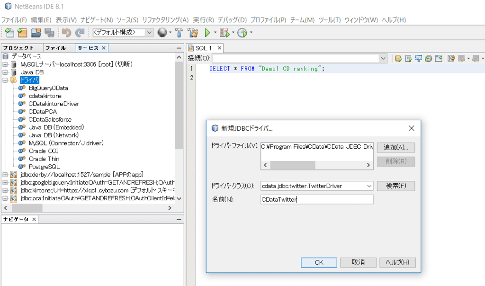This screenshot has height=286, width=485.
Task: Click the Profile Project clock icon
Action: 242,33
